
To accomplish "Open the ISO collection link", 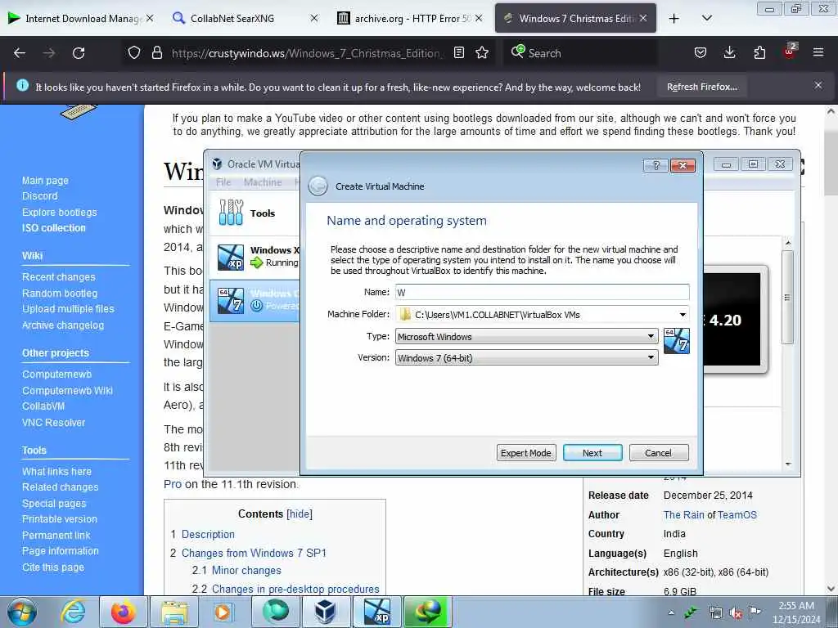I will coord(53,228).
